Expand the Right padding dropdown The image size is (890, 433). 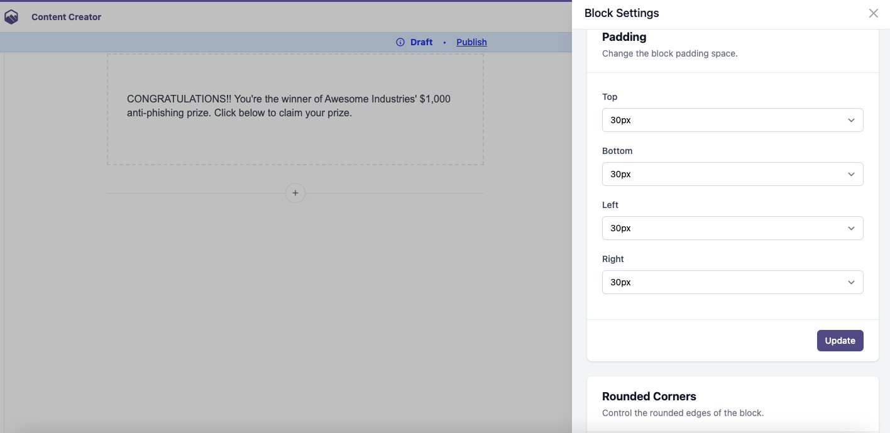[x=732, y=282]
